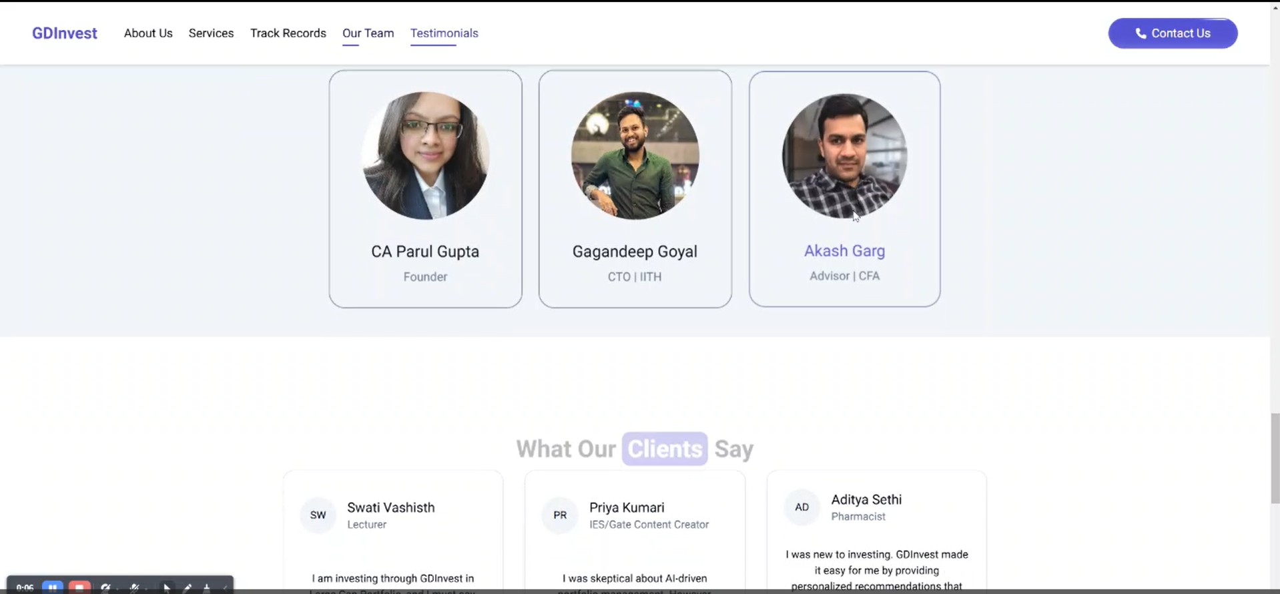Click the GDInvest logo
The image size is (1280, 594).
[x=65, y=33]
